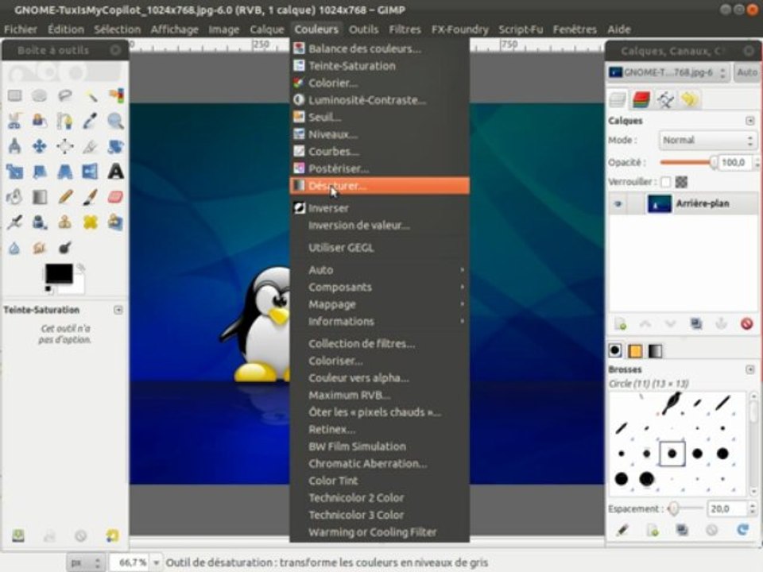Select the Dodge/Burn tool

click(x=64, y=248)
